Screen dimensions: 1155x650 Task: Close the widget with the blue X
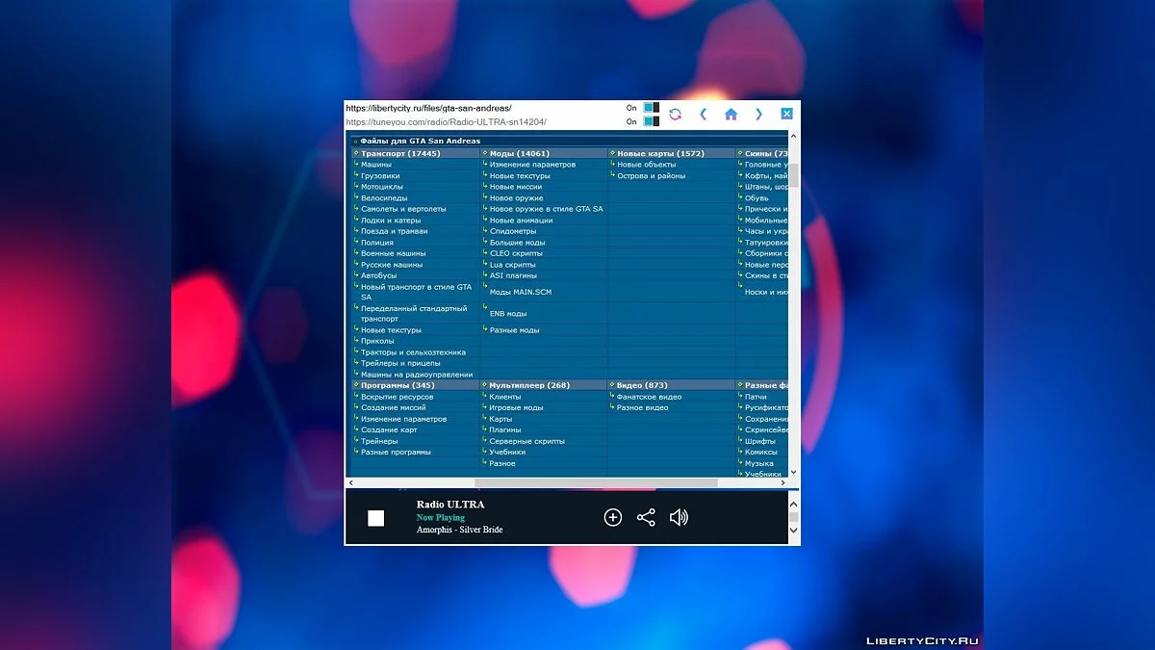pyautogui.click(x=786, y=114)
